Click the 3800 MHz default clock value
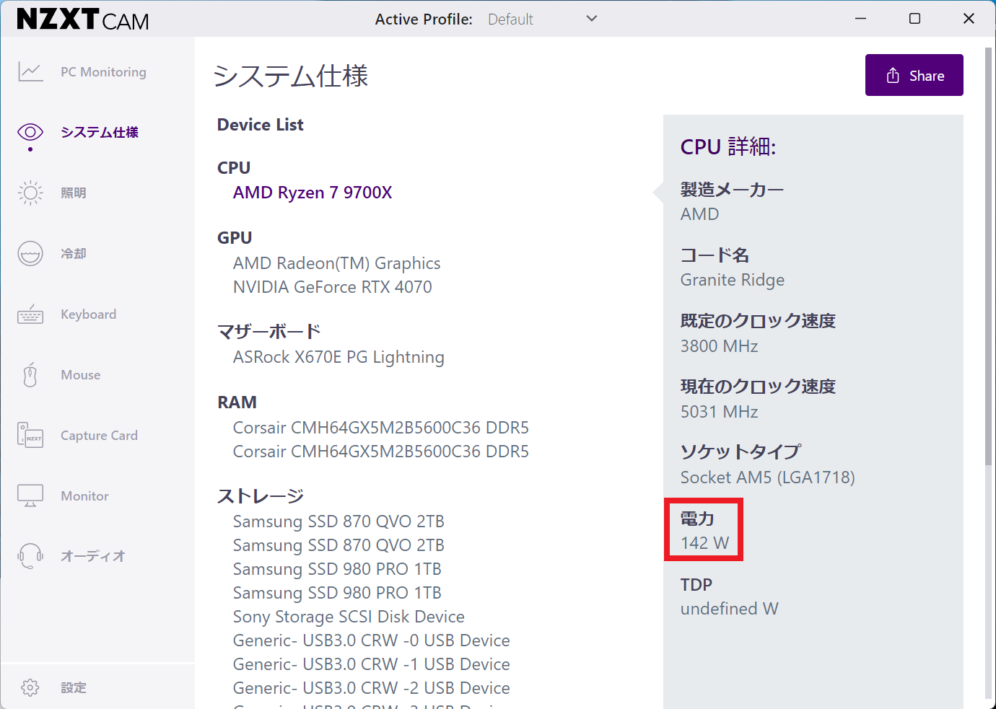Image resolution: width=996 pixels, height=709 pixels. pyautogui.click(x=719, y=346)
